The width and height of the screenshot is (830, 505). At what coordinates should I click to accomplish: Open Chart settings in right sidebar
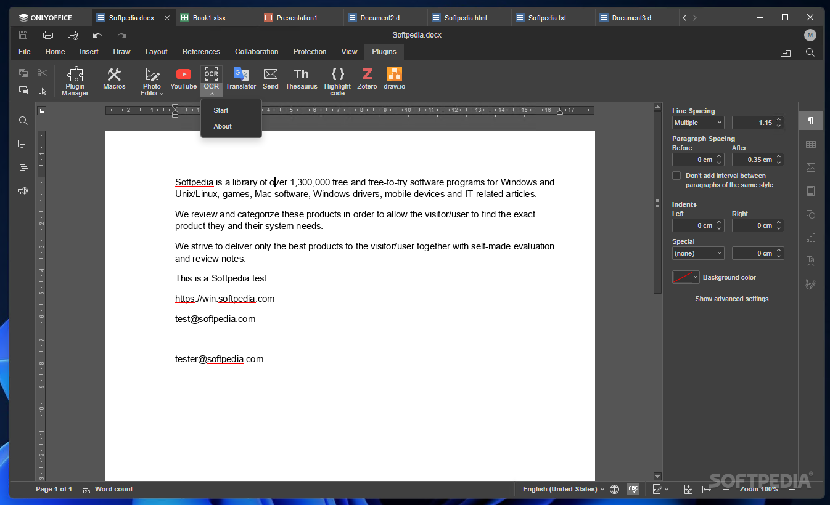coord(810,238)
